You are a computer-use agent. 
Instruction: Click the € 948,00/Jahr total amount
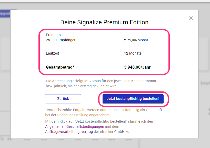pos(137,67)
